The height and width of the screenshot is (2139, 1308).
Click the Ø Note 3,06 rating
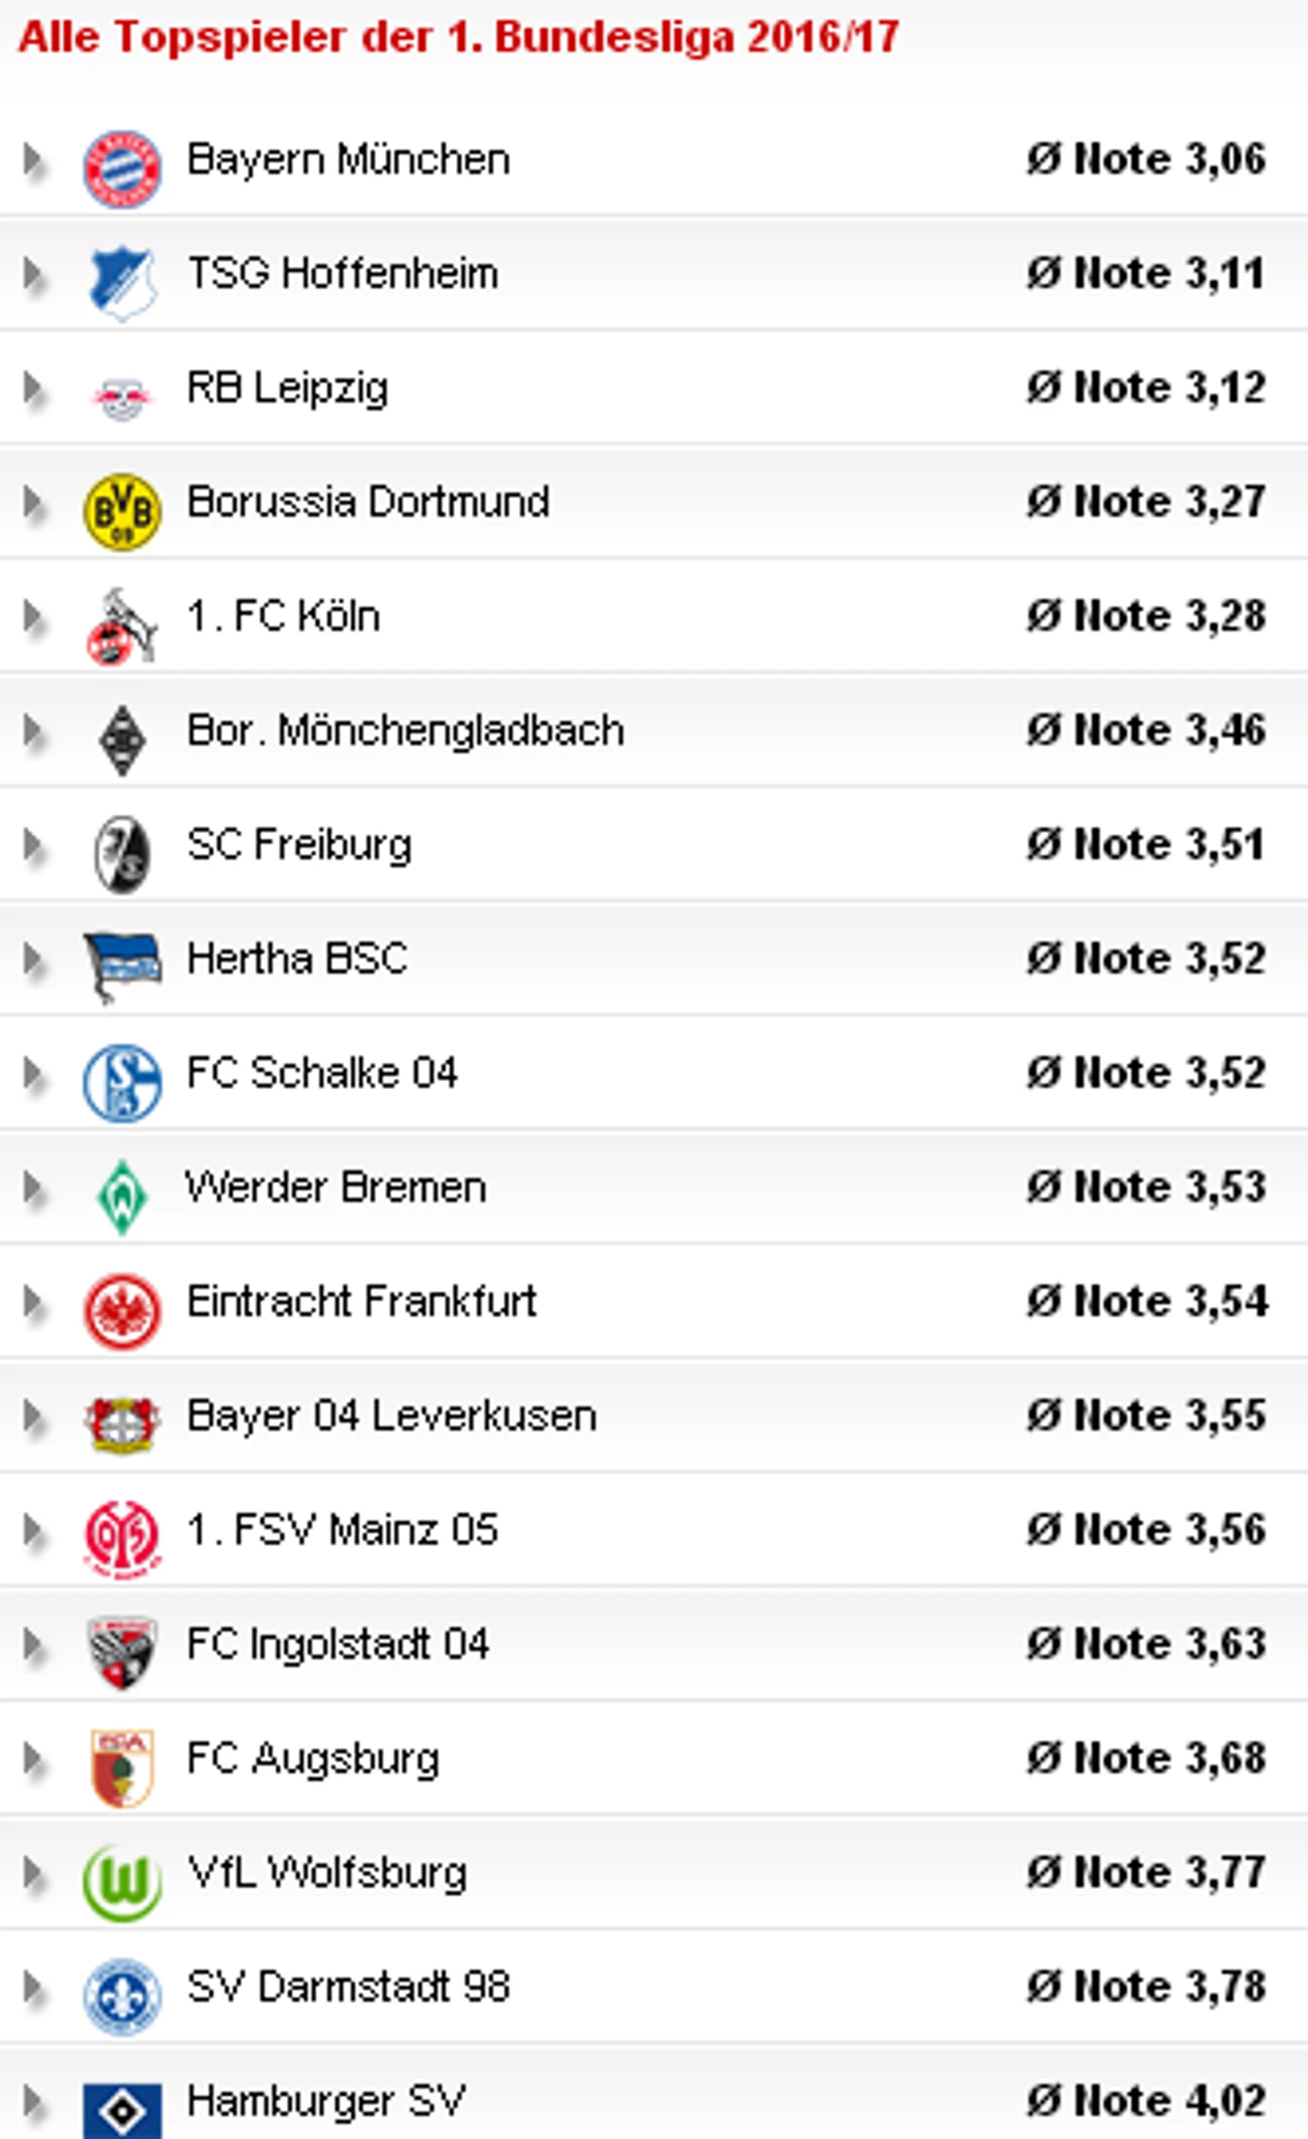tap(1146, 159)
